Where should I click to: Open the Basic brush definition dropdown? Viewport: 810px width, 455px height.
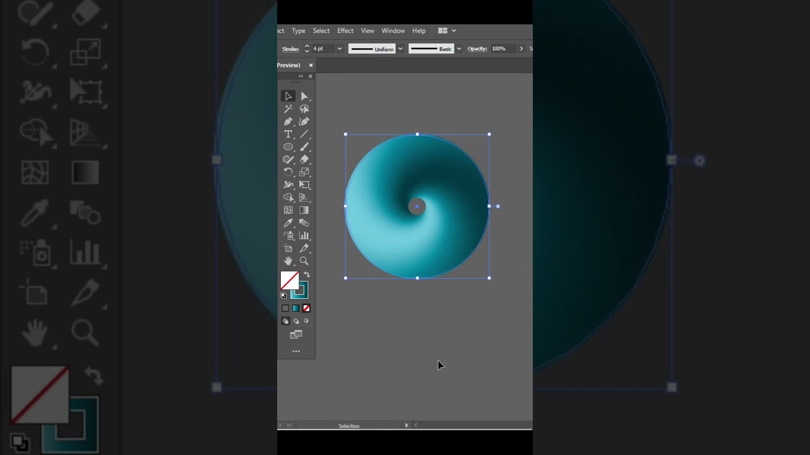459,49
